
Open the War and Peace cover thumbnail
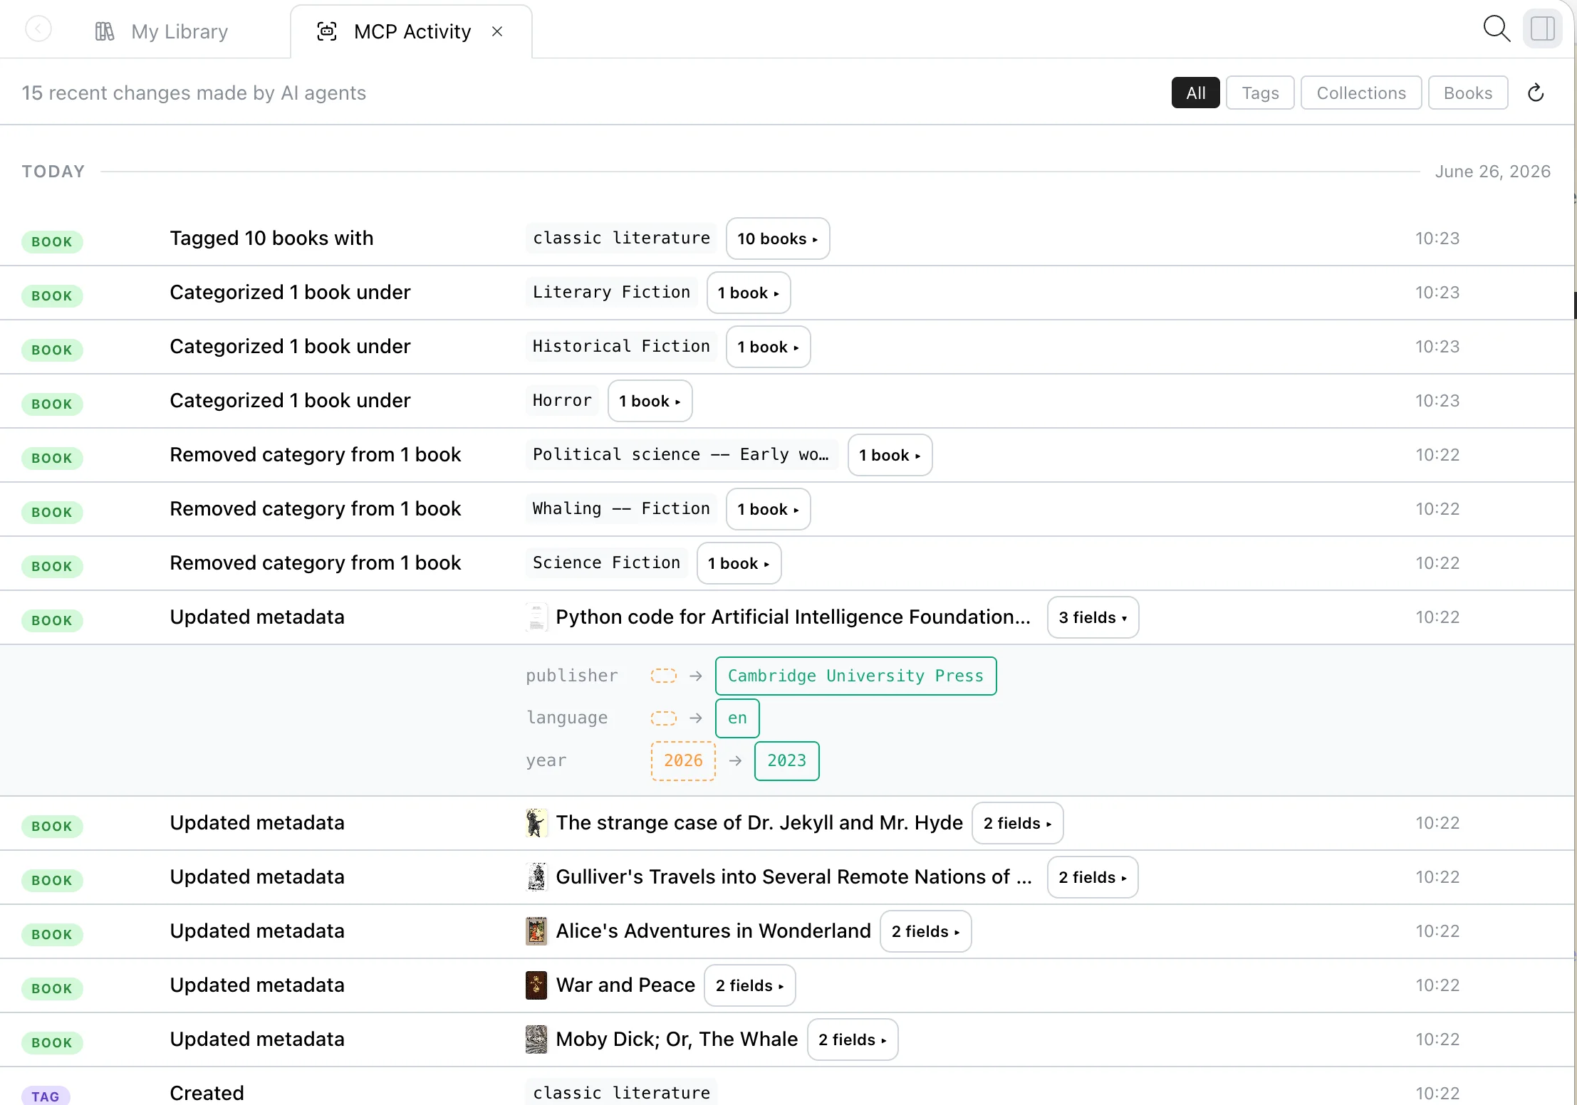click(x=536, y=985)
